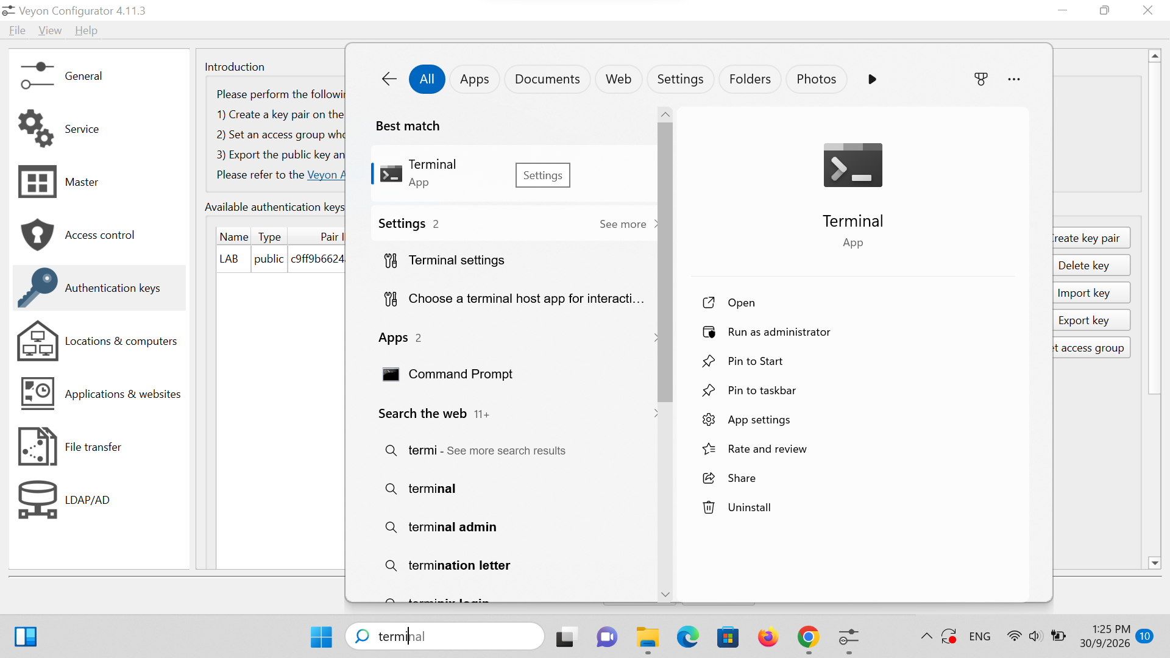Open the File transfer icon
Viewport: 1170px width, 658px height.
coord(37,447)
